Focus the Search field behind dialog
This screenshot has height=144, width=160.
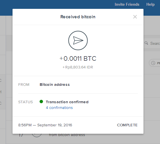click(152, 43)
